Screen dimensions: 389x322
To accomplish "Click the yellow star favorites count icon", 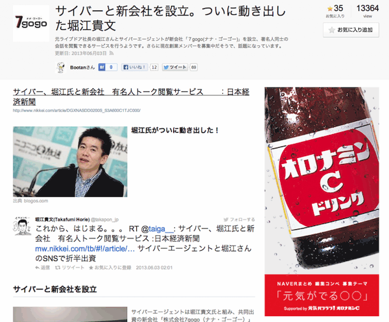I will point(329,8).
